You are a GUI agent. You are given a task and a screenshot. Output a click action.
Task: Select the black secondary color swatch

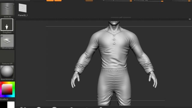(x=3, y=105)
